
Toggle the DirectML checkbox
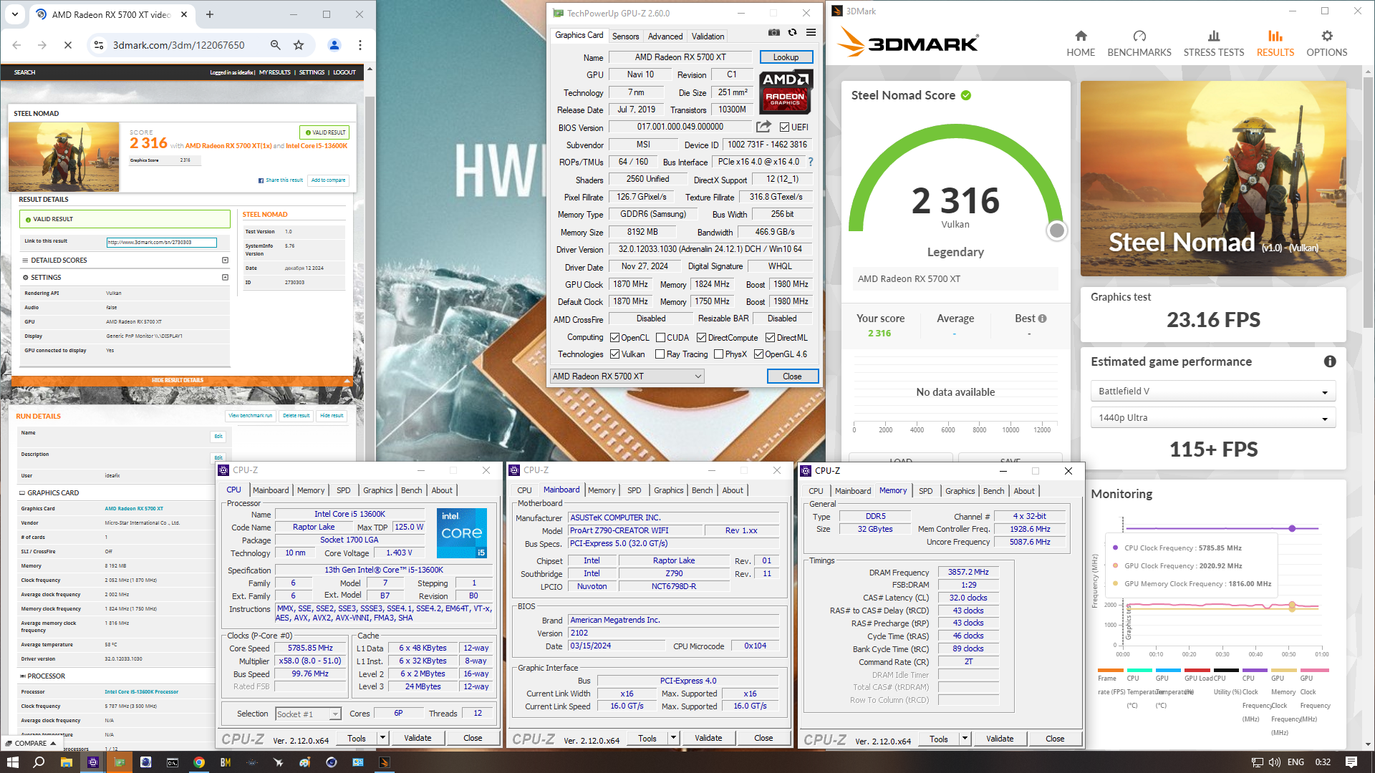click(x=770, y=338)
